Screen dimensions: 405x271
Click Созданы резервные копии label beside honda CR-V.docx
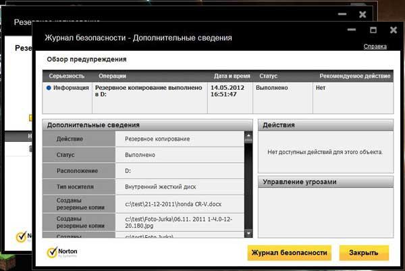click(x=79, y=204)
